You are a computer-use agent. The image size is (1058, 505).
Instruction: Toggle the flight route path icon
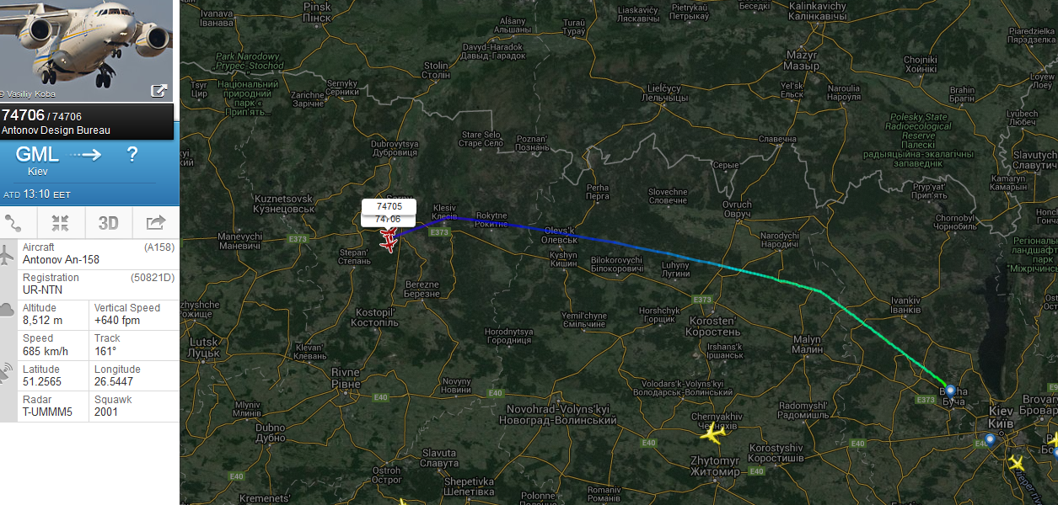pyautogui.click(x=13, y=223)
